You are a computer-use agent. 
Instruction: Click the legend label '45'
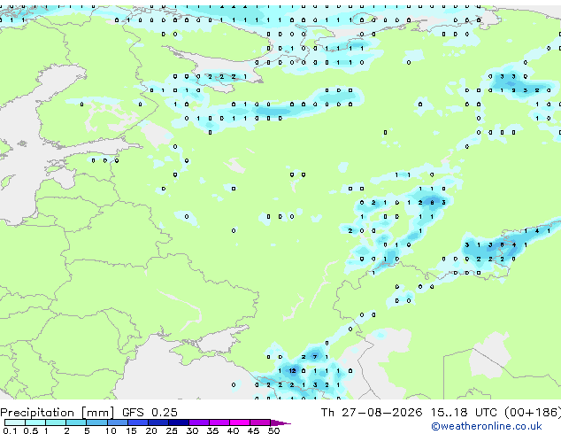coord(253,430)
